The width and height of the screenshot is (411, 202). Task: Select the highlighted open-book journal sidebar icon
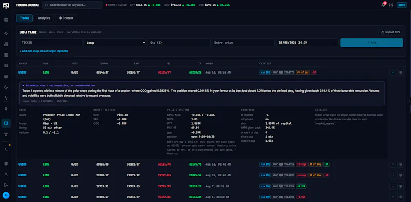click(6, 123)
